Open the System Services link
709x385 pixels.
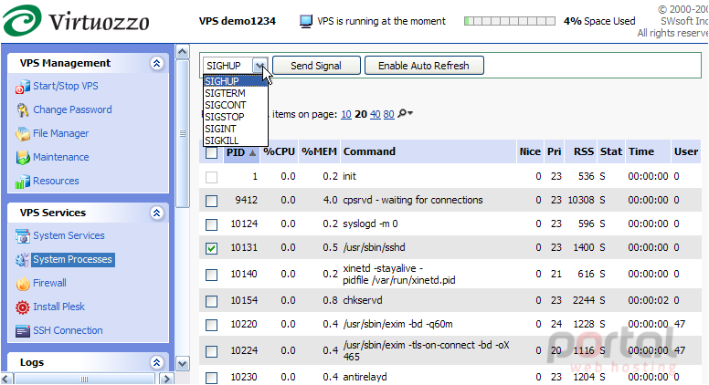69,235
